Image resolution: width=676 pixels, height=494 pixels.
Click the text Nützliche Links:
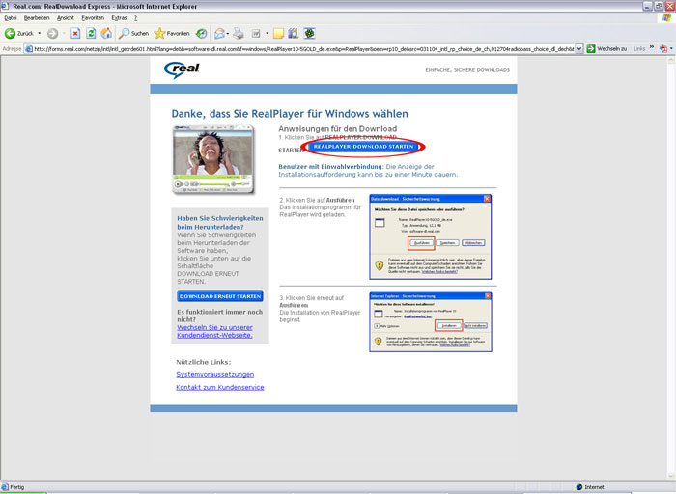204,362
